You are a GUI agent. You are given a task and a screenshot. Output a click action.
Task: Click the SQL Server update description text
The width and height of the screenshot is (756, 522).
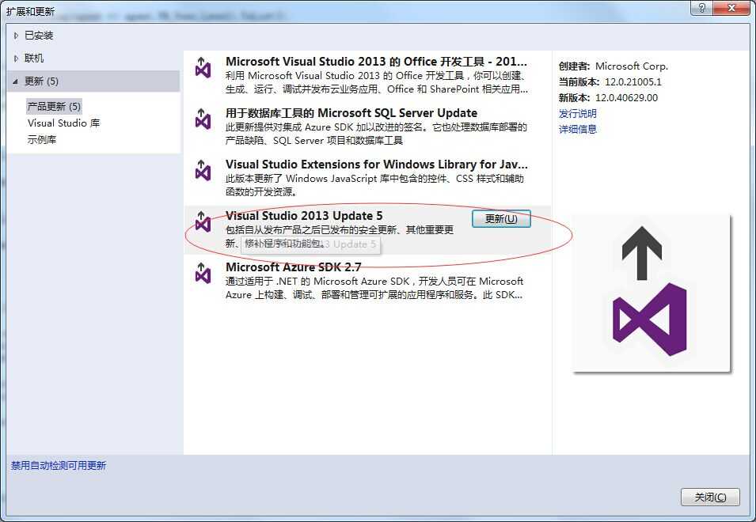(x=376, y=134)
